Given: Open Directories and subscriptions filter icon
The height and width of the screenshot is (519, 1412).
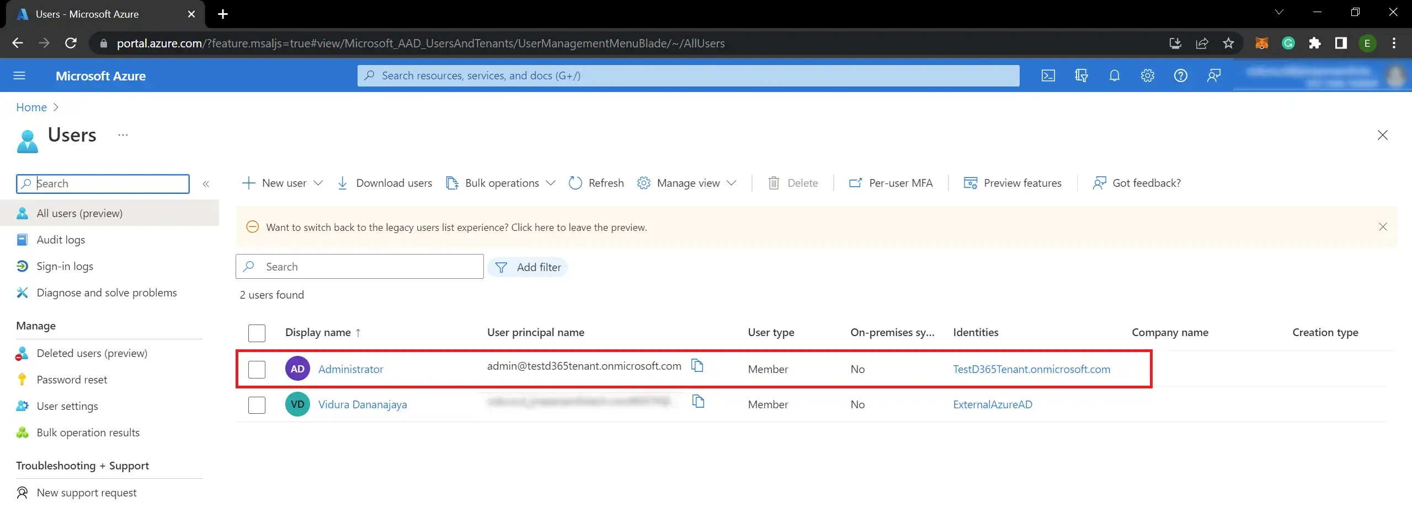Looking at the screenshot, I should click(x=1081, y=75).
